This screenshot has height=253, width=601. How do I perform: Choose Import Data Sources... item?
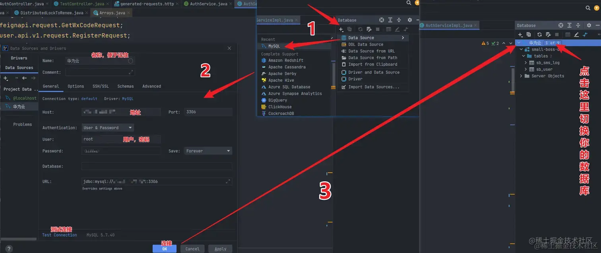click(x=374, y=87)
